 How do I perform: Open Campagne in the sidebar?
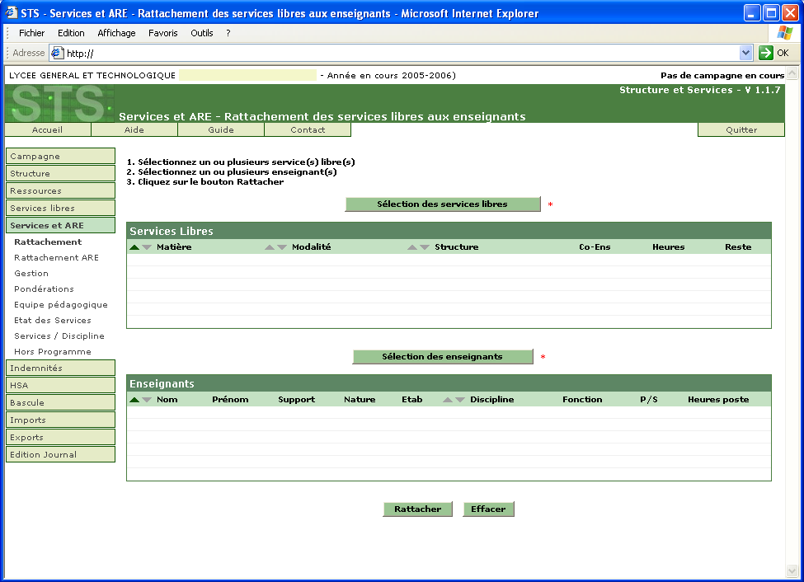pos(60,157)
